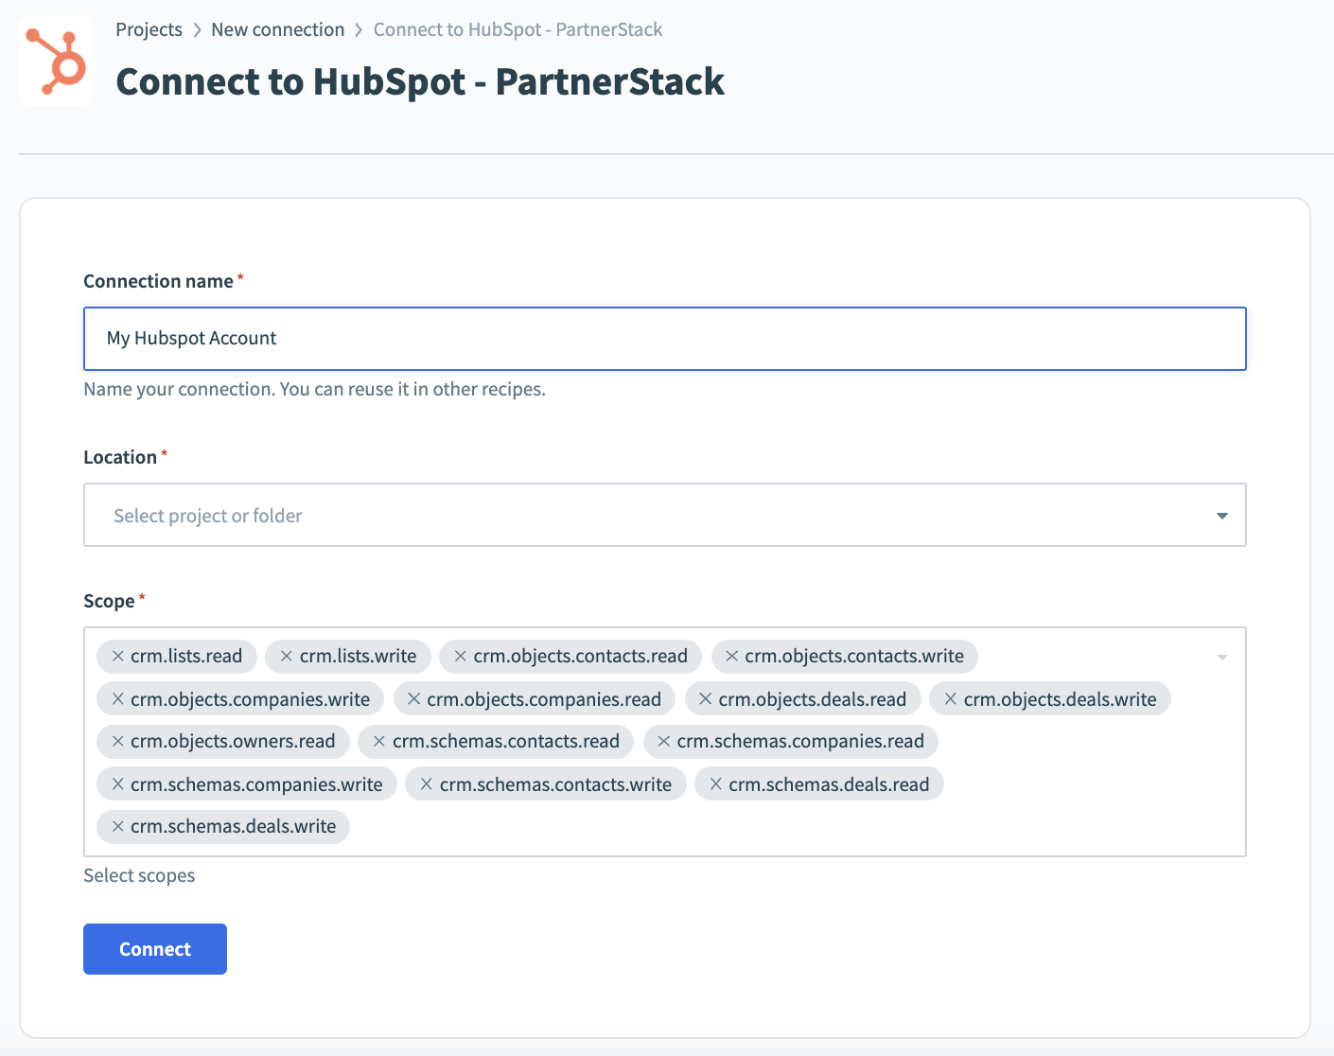The image size is (1334, 1056).
Task: Remove crm.objects.deals.write scope via its X
Action: (951, 698)
